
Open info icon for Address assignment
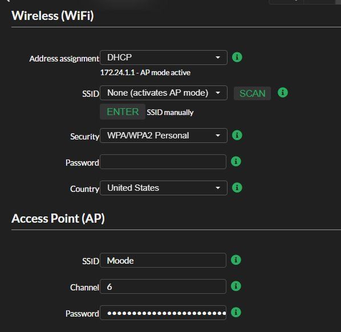click(x=237, y=58)
